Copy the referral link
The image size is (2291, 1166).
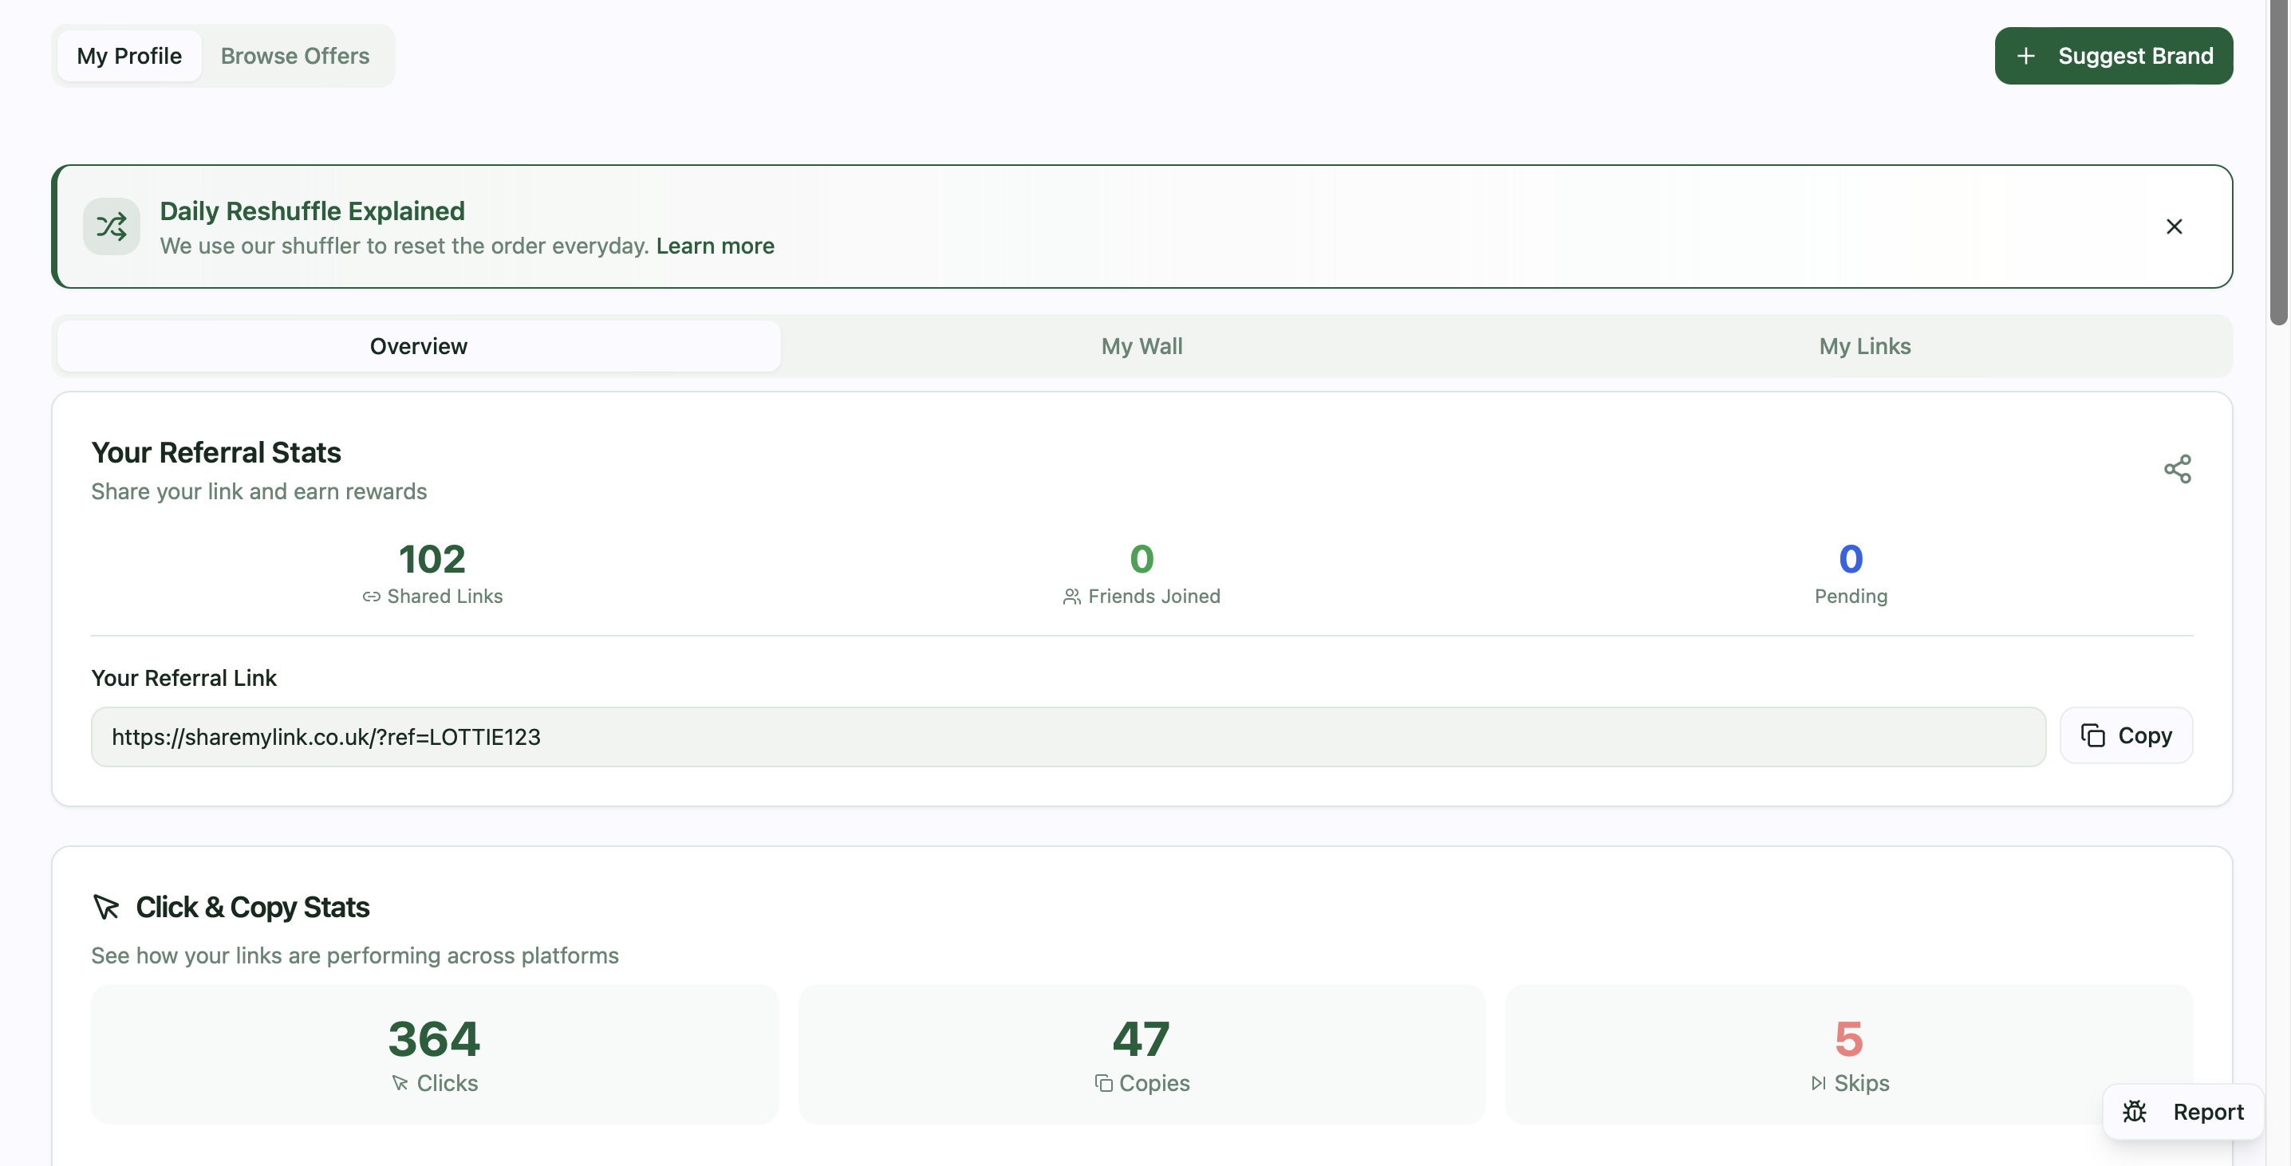(2126, 735)
